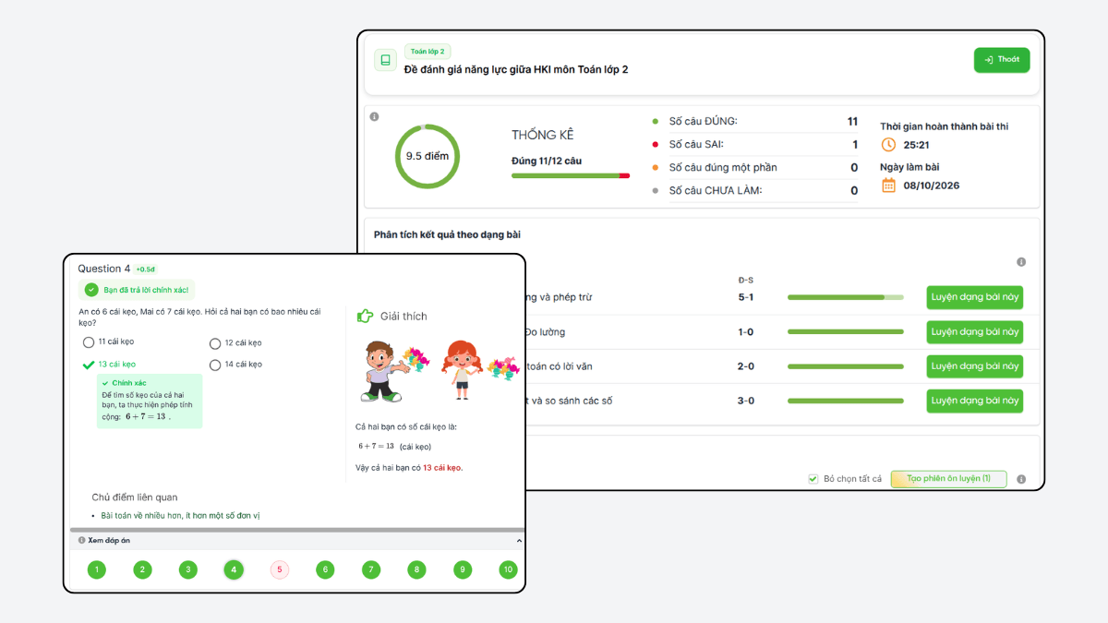
Task: Open question 7 in the answer navigator
Action: [371, 570]
